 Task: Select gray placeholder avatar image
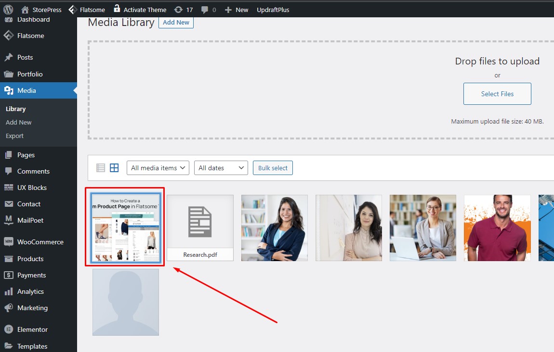tap(126, 302)
